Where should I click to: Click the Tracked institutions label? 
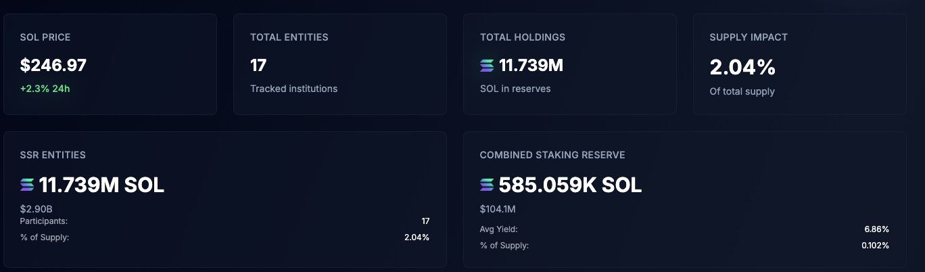(x=293, y=89)
